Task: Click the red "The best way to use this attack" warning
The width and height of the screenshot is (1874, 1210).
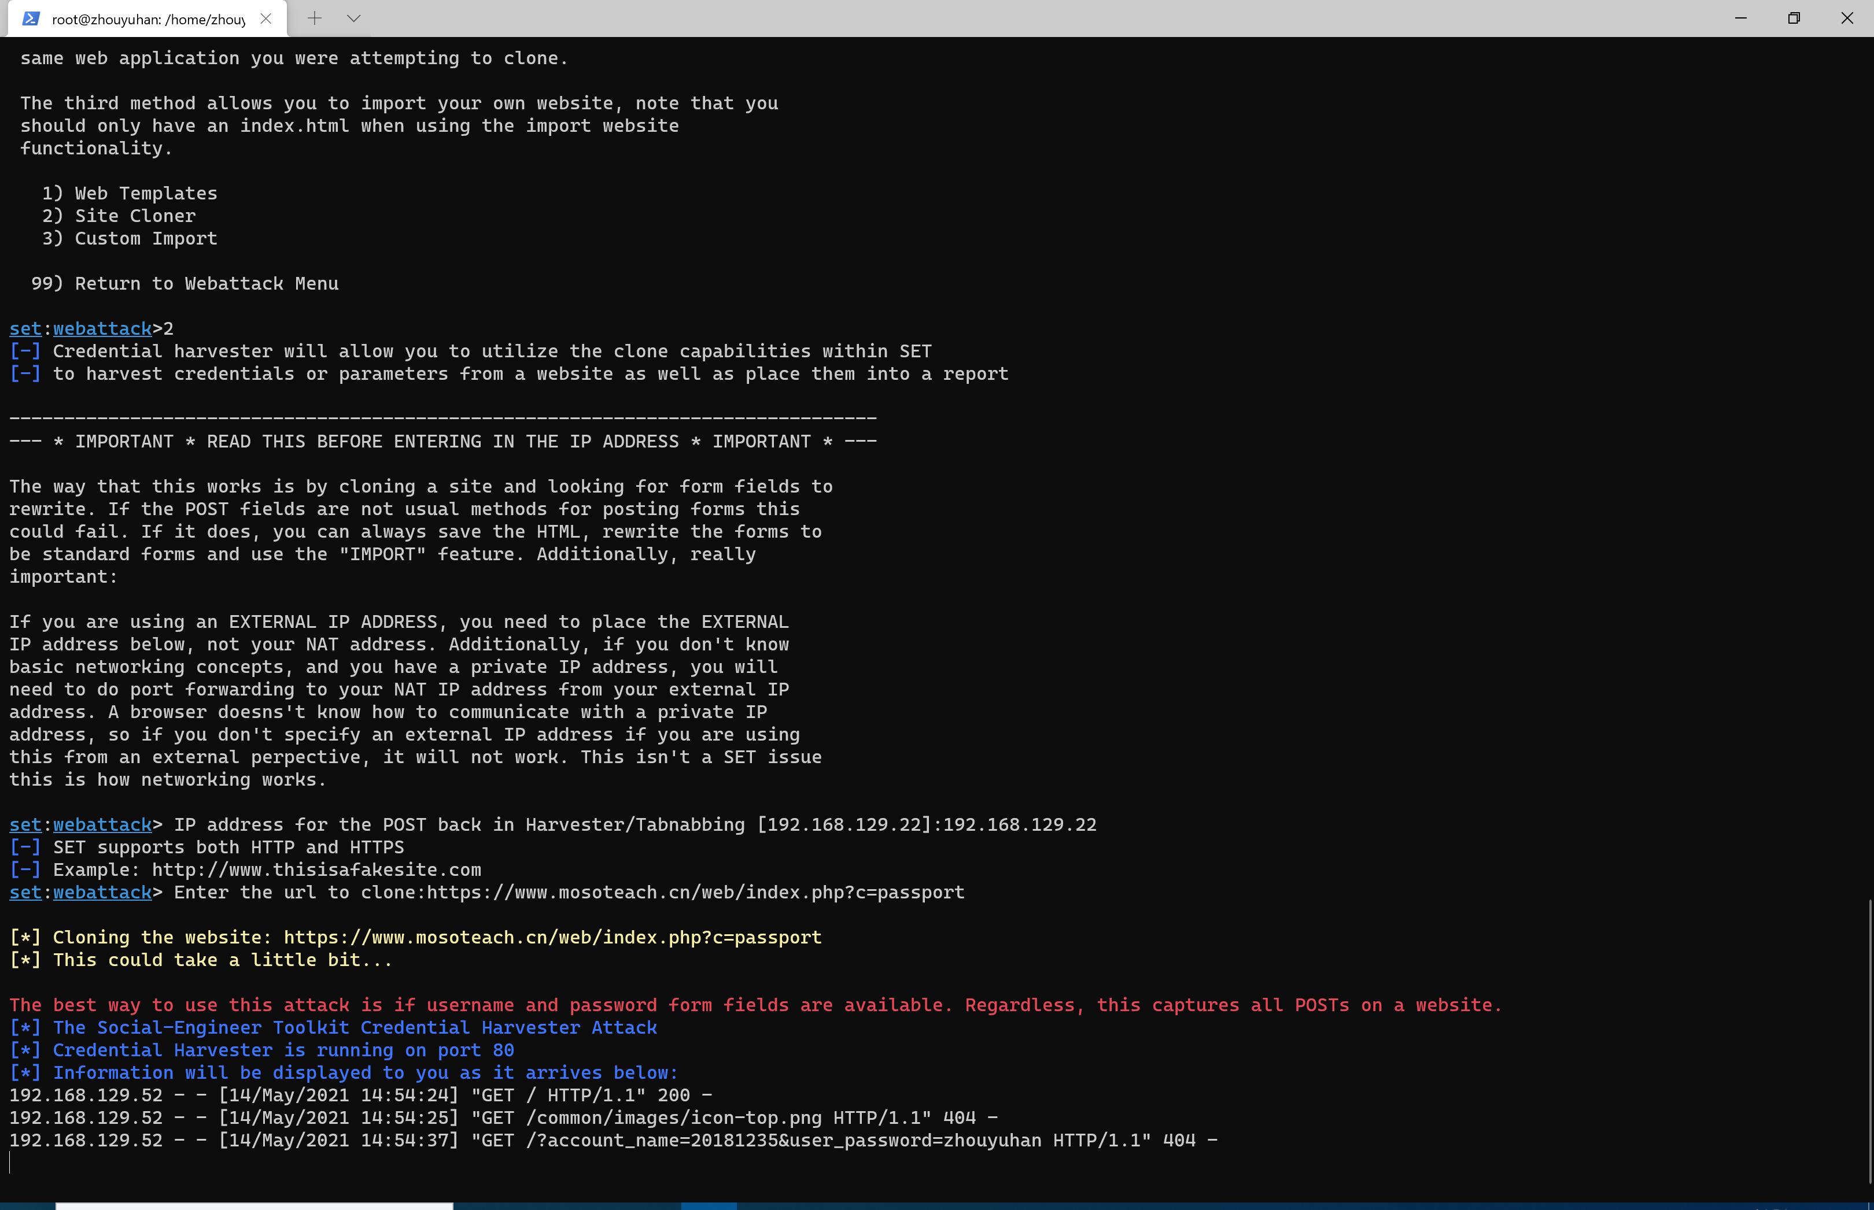Action: (755, 1005)
